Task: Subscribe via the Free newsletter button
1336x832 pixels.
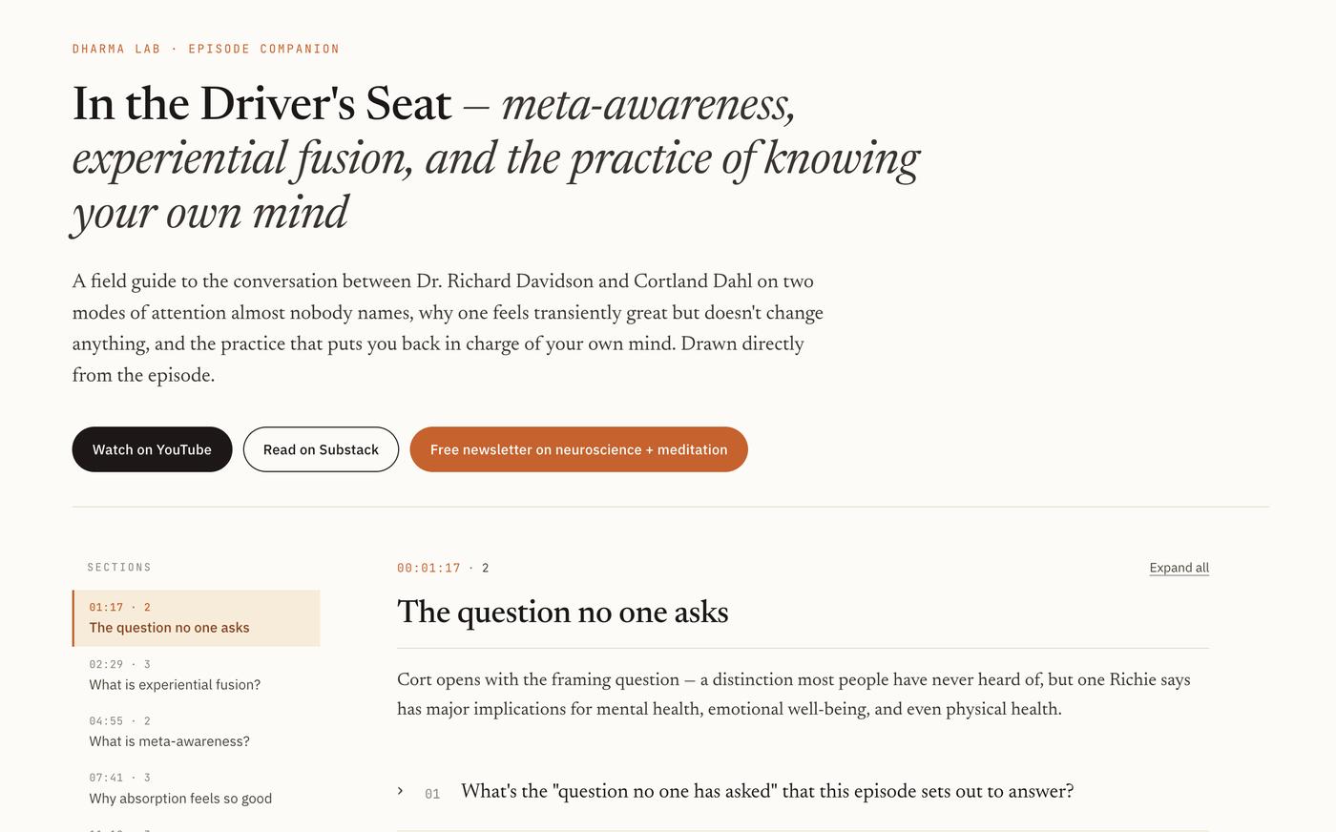Action: pyautogui.click(x=578, y=449)
